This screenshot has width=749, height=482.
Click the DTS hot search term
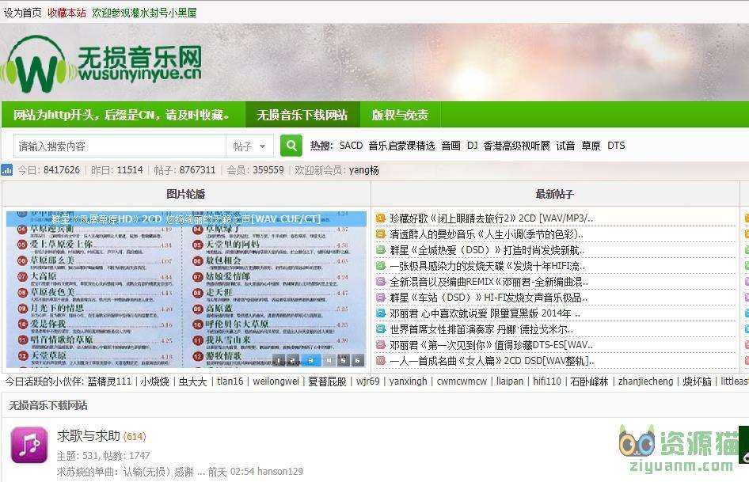616,146
